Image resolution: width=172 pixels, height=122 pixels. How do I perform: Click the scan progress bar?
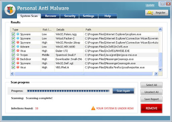(68, 91)
